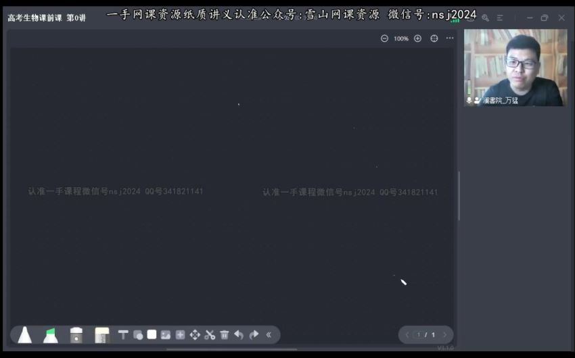Screen dimensions: 575x358
Task: Select the eraser tool
Action: [76, 335]
